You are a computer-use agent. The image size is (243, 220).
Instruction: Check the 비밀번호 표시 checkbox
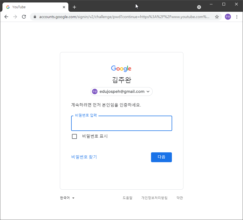[74, 136]
